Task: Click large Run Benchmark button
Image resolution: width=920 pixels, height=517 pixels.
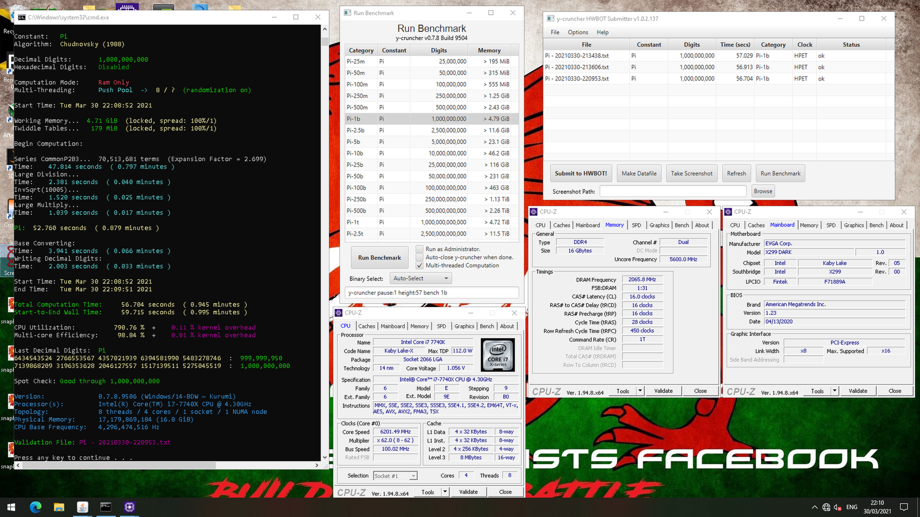Action: point(379,258)
